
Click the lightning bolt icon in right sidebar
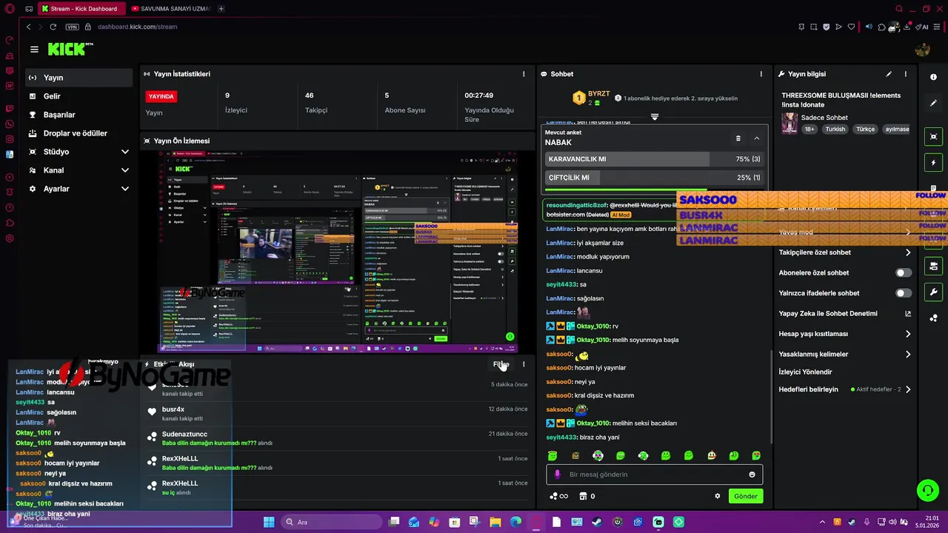click(x=933, y=162)
